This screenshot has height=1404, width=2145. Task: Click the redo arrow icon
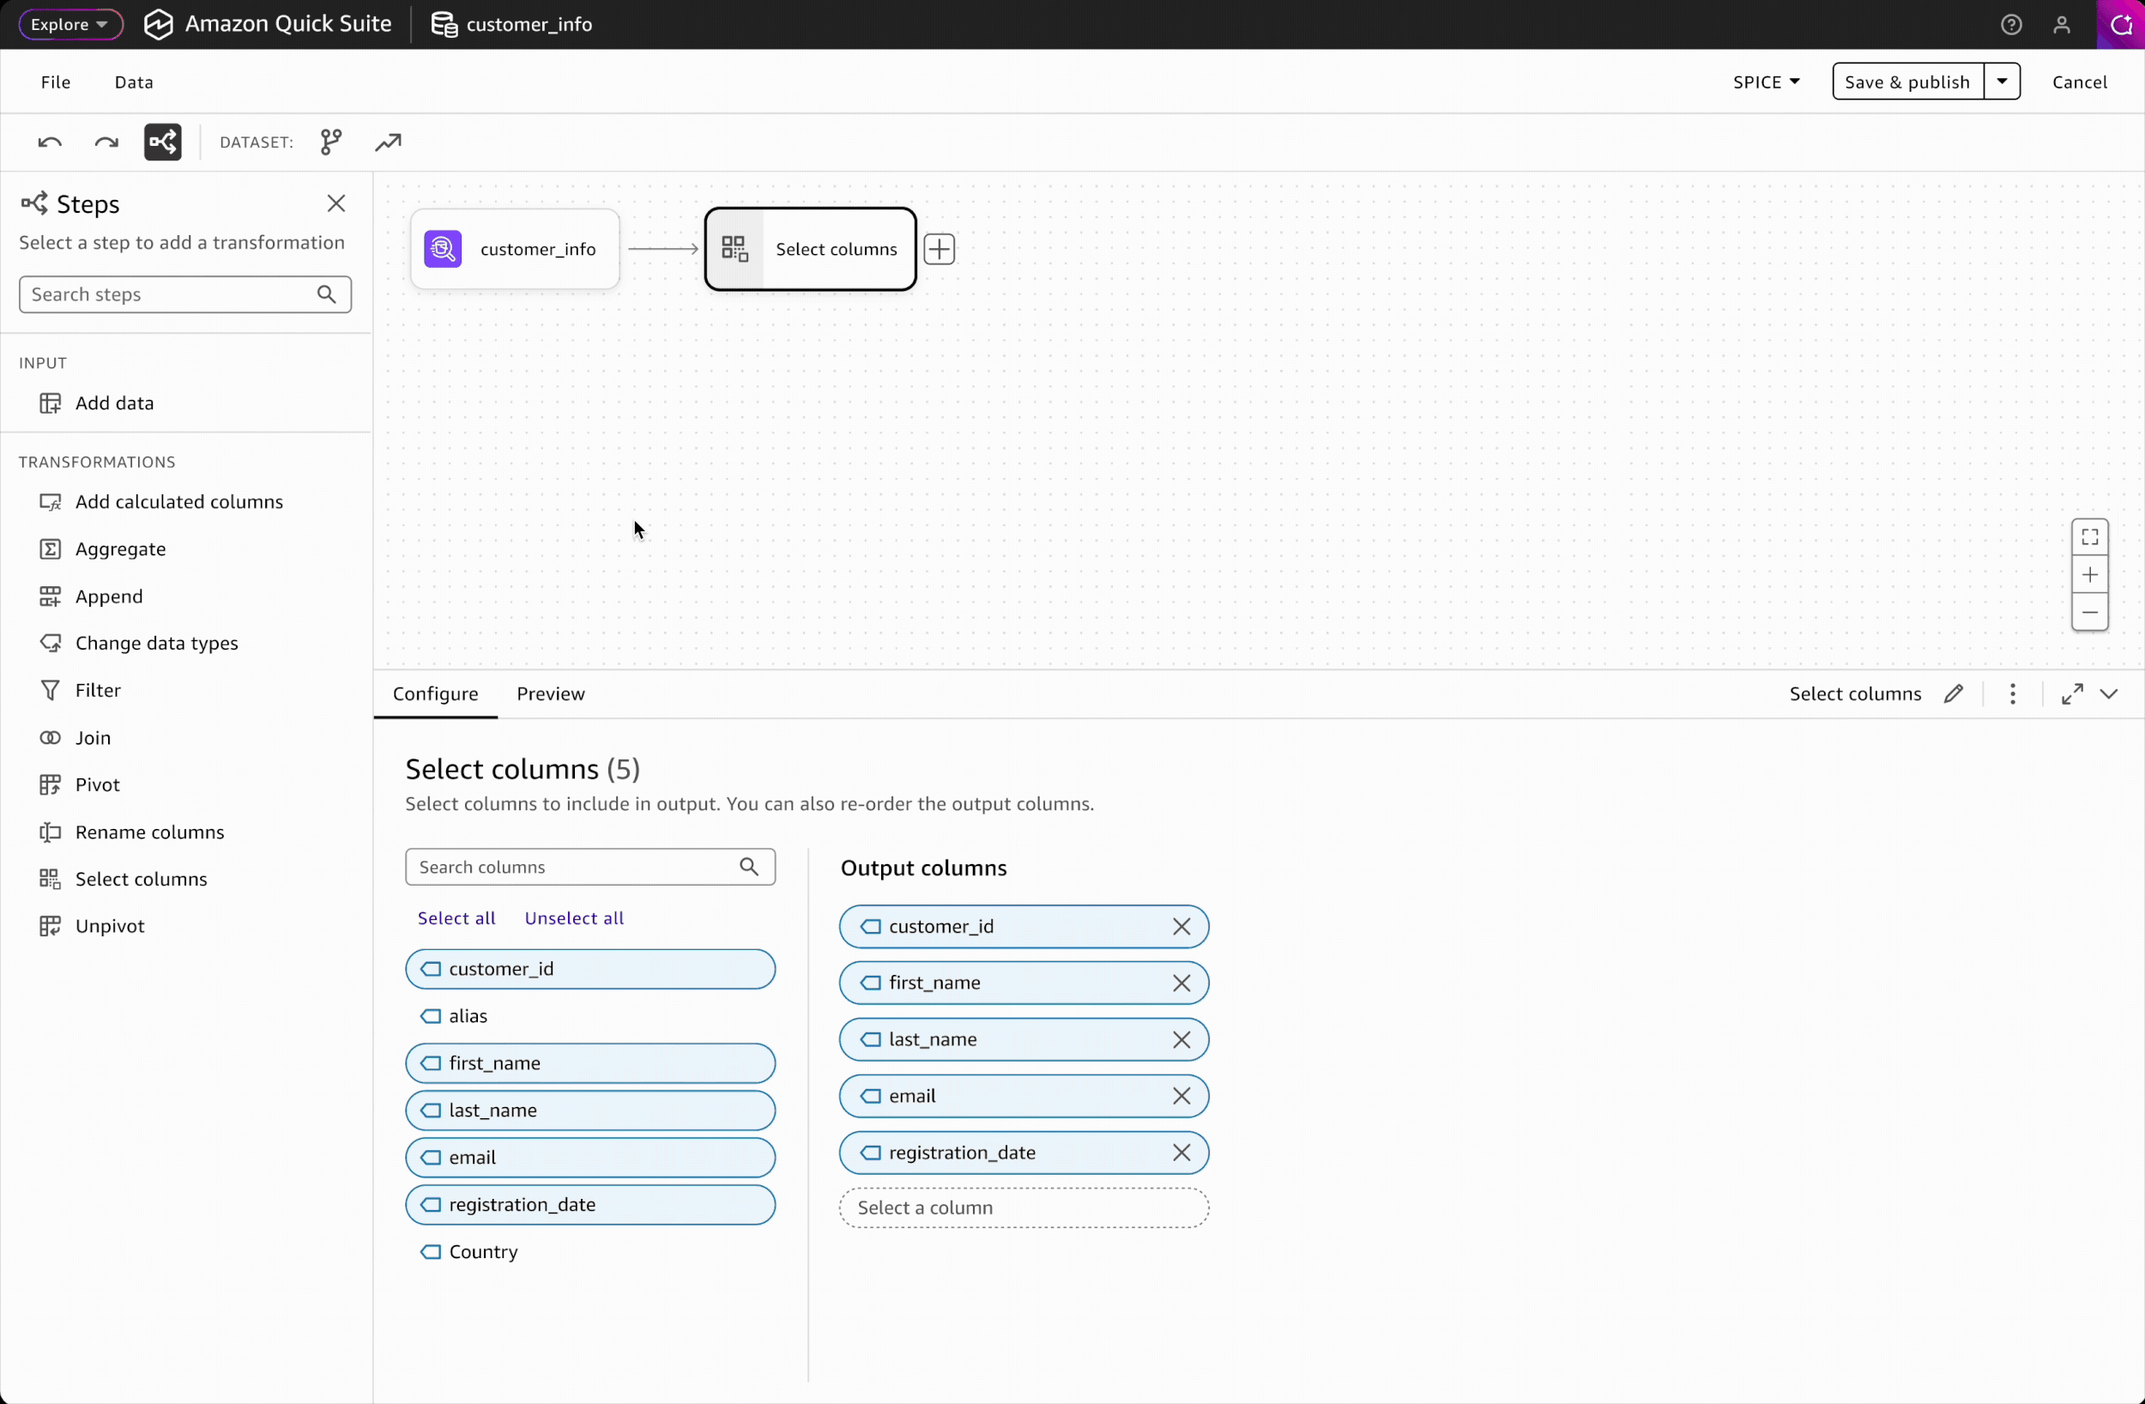click(x=106, y=142)
